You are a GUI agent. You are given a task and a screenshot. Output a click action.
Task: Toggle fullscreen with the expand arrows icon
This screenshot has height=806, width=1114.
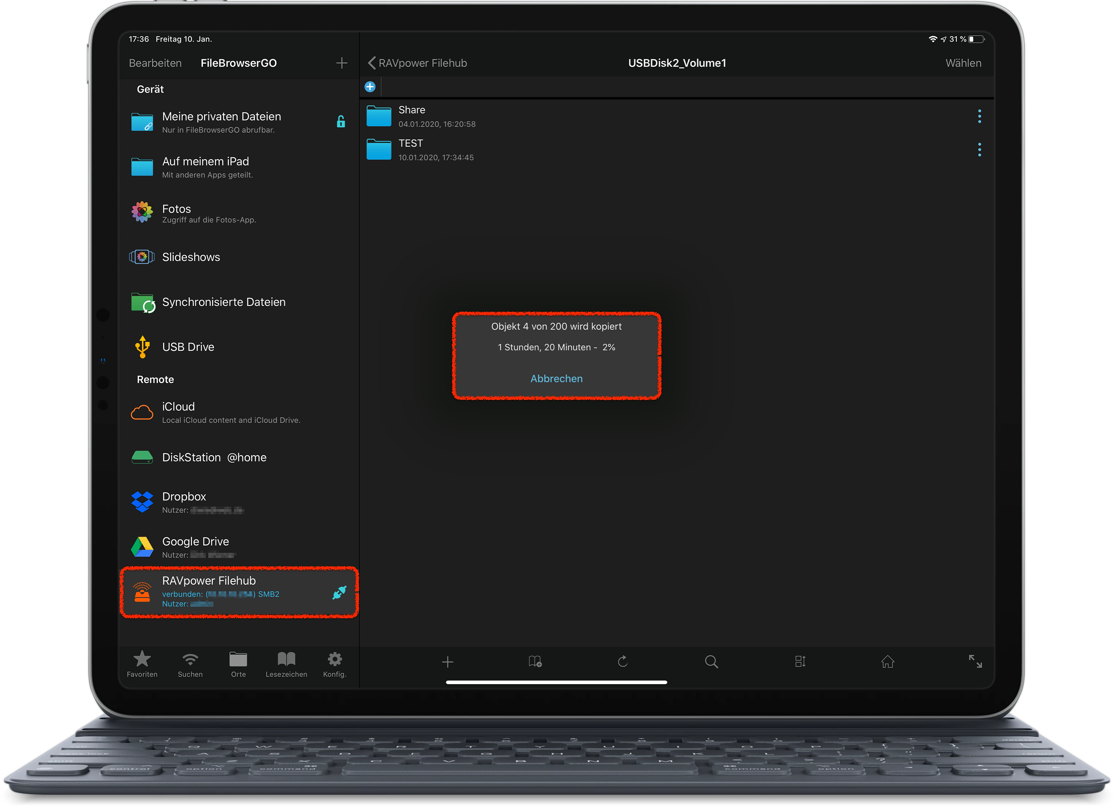pyautogui.click(x=975, y=661)
